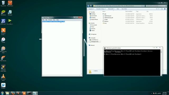Click the Explorer forward arrow button
This screenshot has width=169, height=95.
(x=91, y=6)
